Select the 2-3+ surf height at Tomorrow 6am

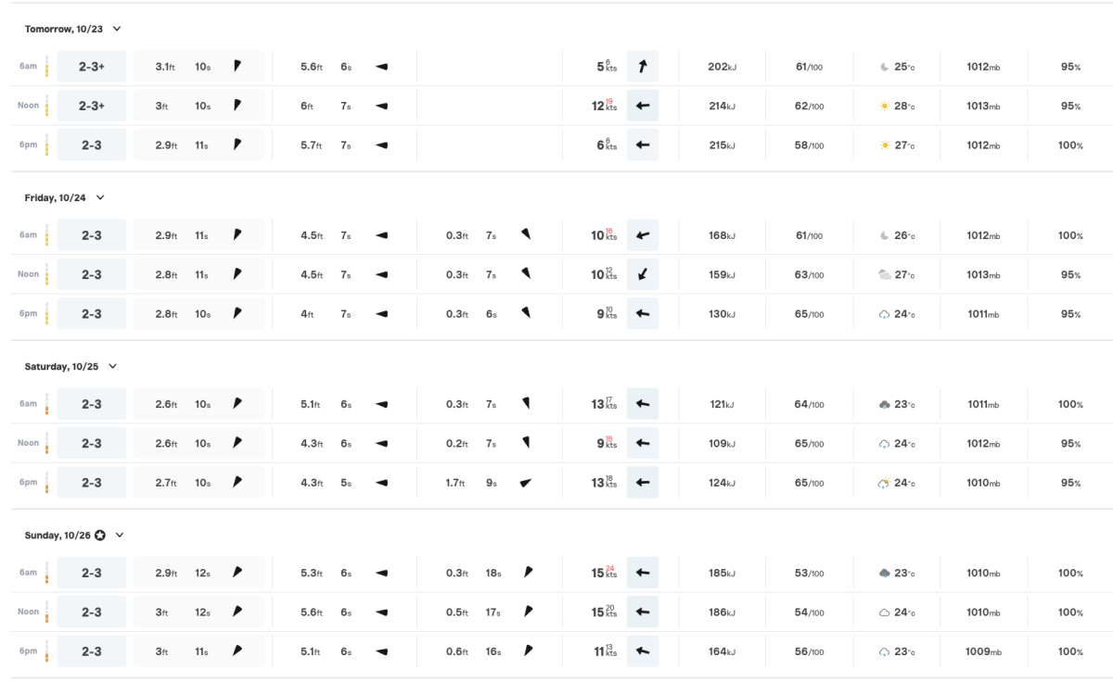click(91, 67)
